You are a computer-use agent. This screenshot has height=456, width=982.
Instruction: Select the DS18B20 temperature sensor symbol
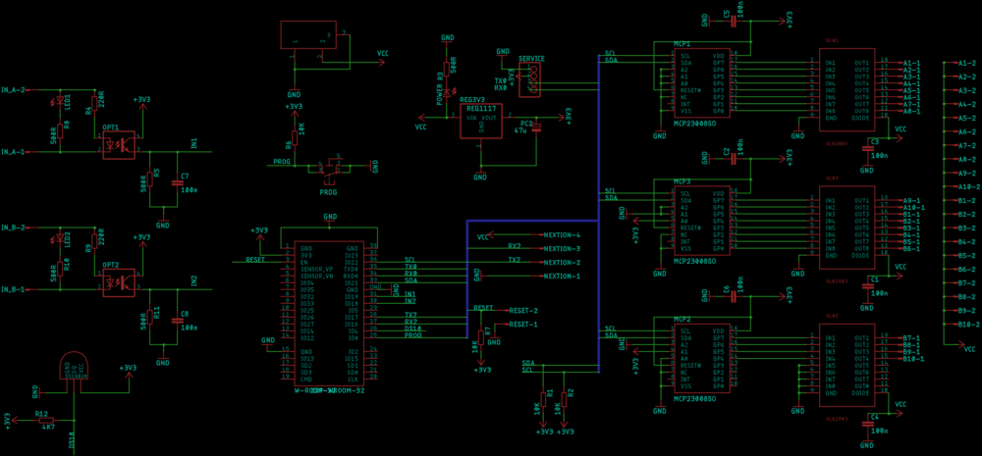click(x=76, y=364)
